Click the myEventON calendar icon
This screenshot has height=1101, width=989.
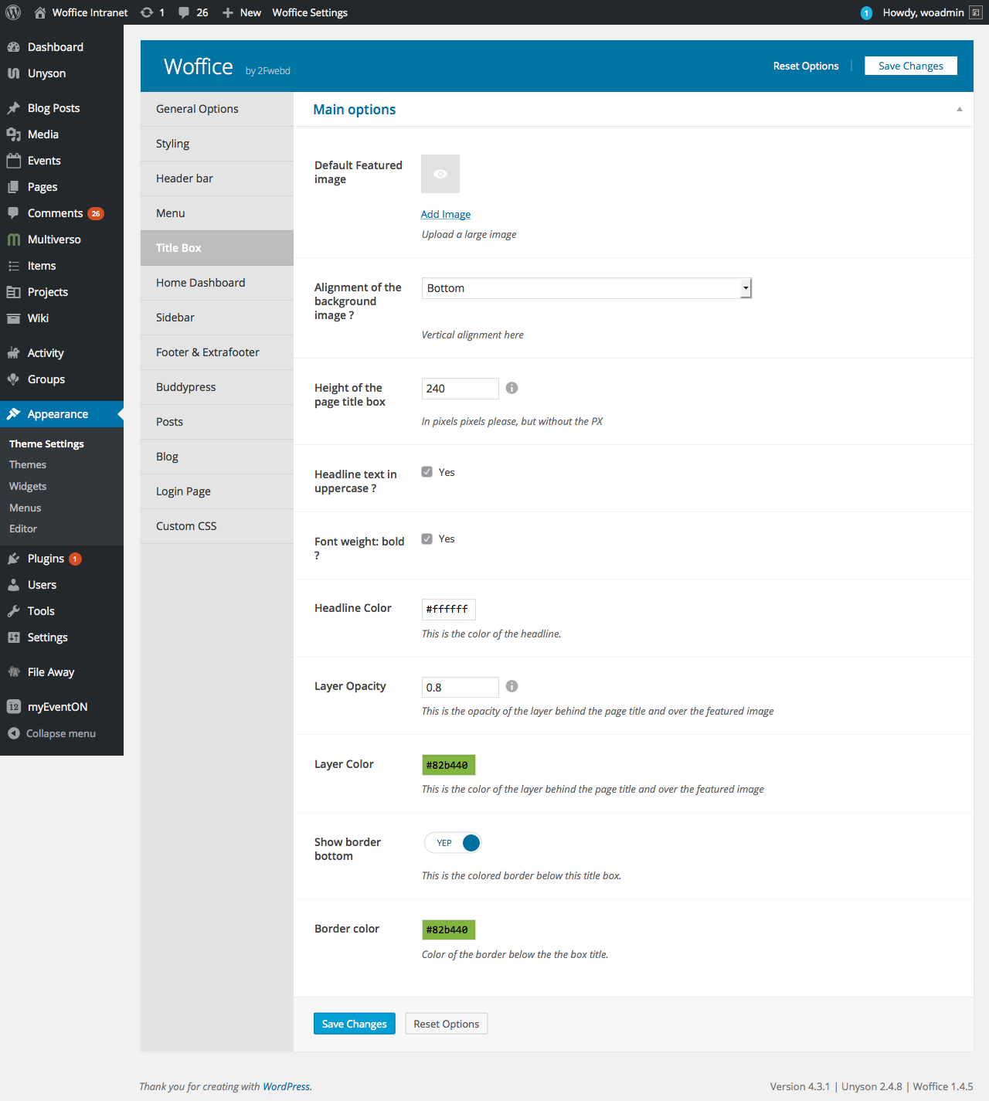tap(14, 707)
